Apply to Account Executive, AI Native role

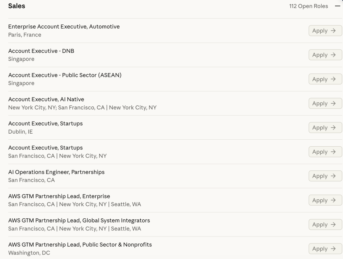pyautogui.click(x=325, y=103)
